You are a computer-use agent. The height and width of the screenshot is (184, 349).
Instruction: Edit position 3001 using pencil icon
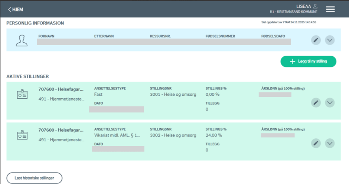click(316, 102)
